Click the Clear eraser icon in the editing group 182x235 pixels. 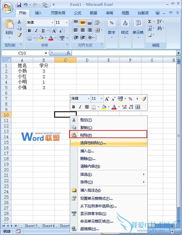(x=150, y=35)
